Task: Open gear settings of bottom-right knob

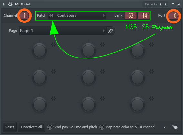Action: [x=151, y=99]
